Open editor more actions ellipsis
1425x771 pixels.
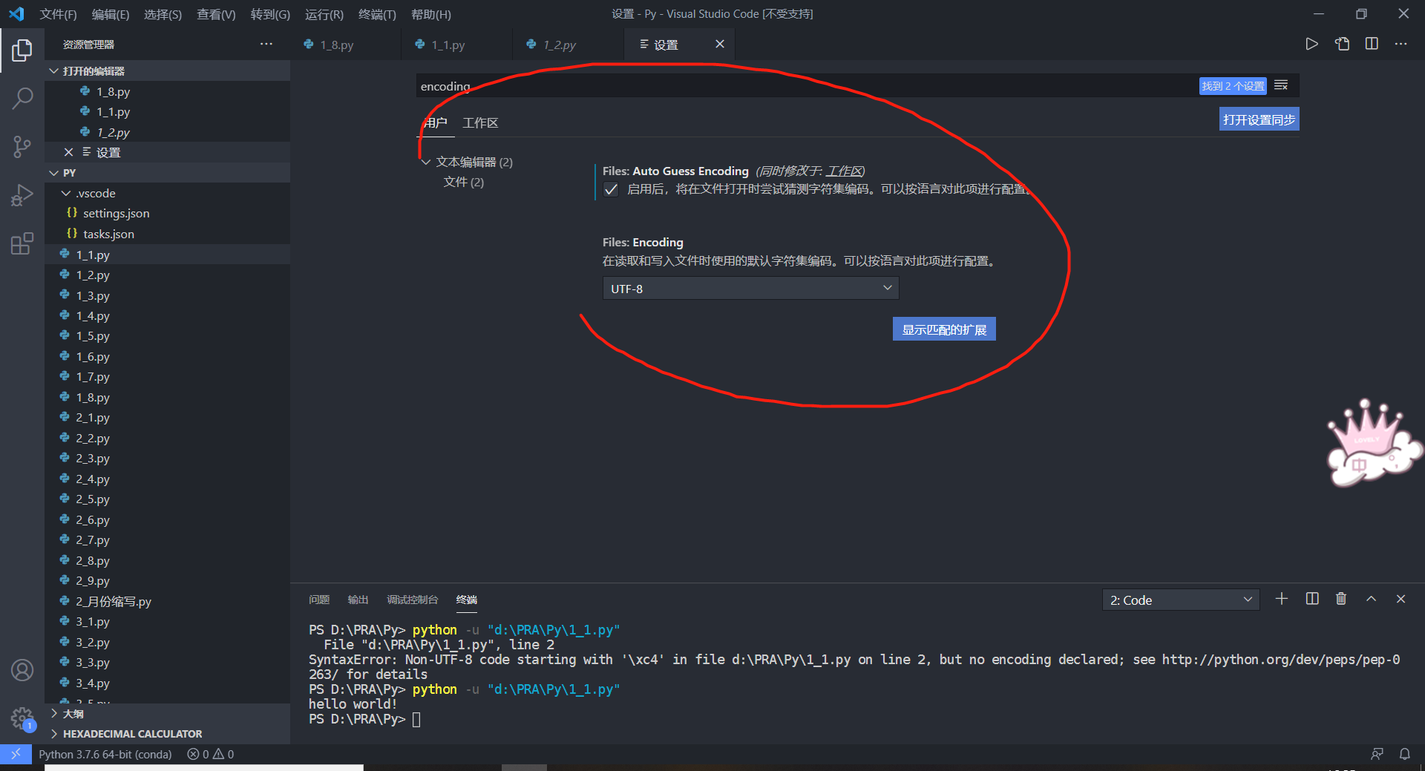pos(1401,45)
